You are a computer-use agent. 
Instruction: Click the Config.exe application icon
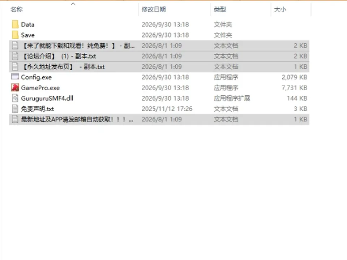click(x=15, y=77)
